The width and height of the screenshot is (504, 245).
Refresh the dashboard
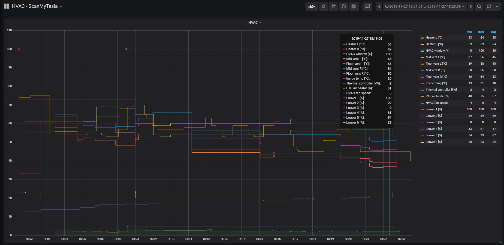point(489,6)
